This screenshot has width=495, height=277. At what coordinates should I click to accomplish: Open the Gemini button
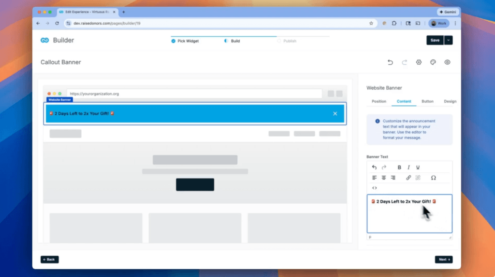pos(448,12)
